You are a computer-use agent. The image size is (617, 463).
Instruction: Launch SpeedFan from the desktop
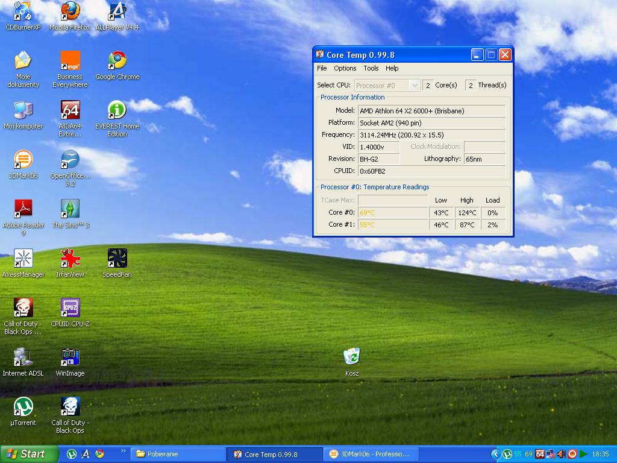pos(117,259)
